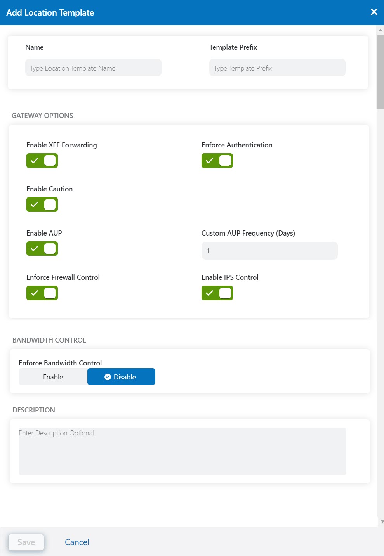Screen dimensions: 384x556
Task: Switch off Enforce Firewall Control
Action: pyautogui.click(x=42, y=293)
